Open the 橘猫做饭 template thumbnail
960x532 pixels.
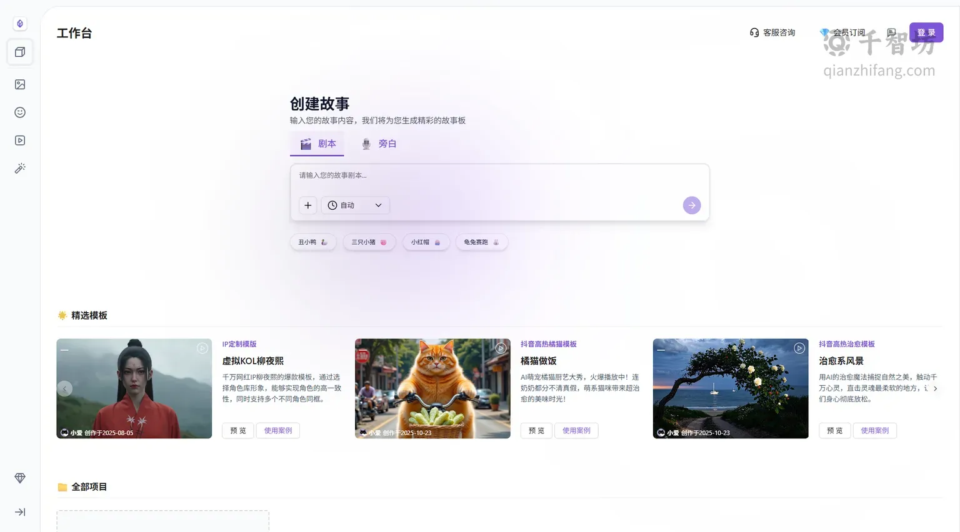point(432,388)
